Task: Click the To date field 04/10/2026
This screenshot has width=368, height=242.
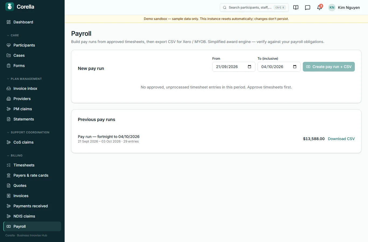Action: coord(279,67)
